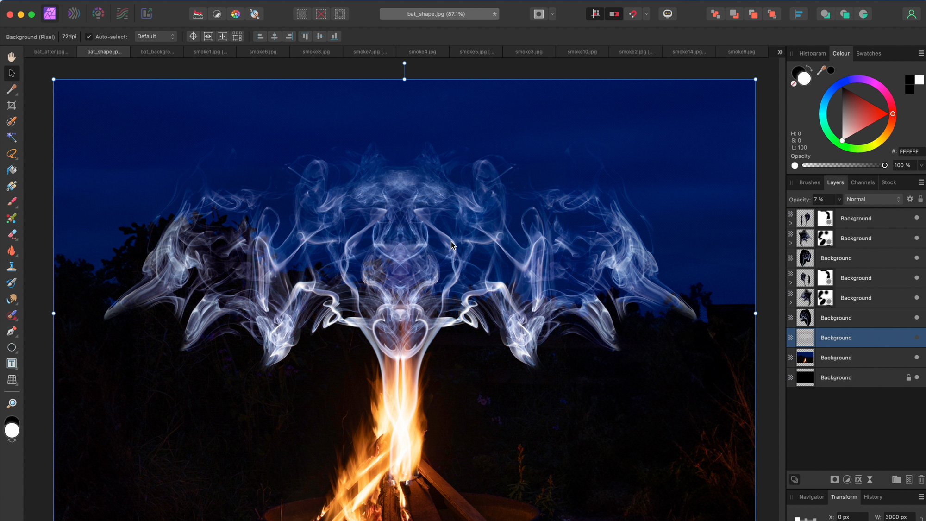926x521 pixels.
Task: Click the Add Adjustment layer button
Action: [847, 479]
